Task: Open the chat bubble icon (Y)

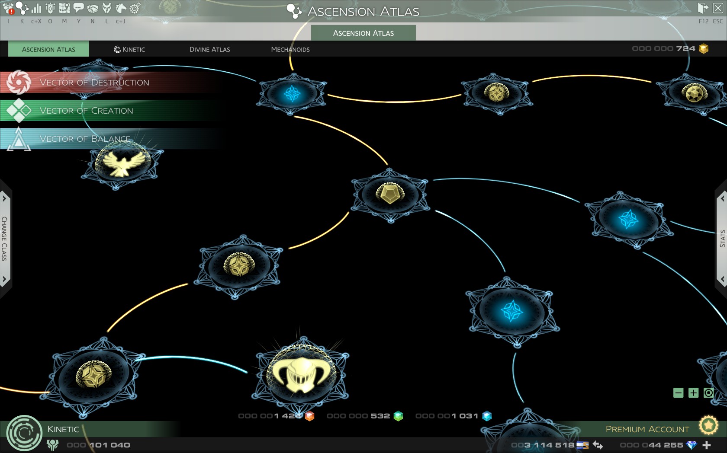Action: coord(78,8)
